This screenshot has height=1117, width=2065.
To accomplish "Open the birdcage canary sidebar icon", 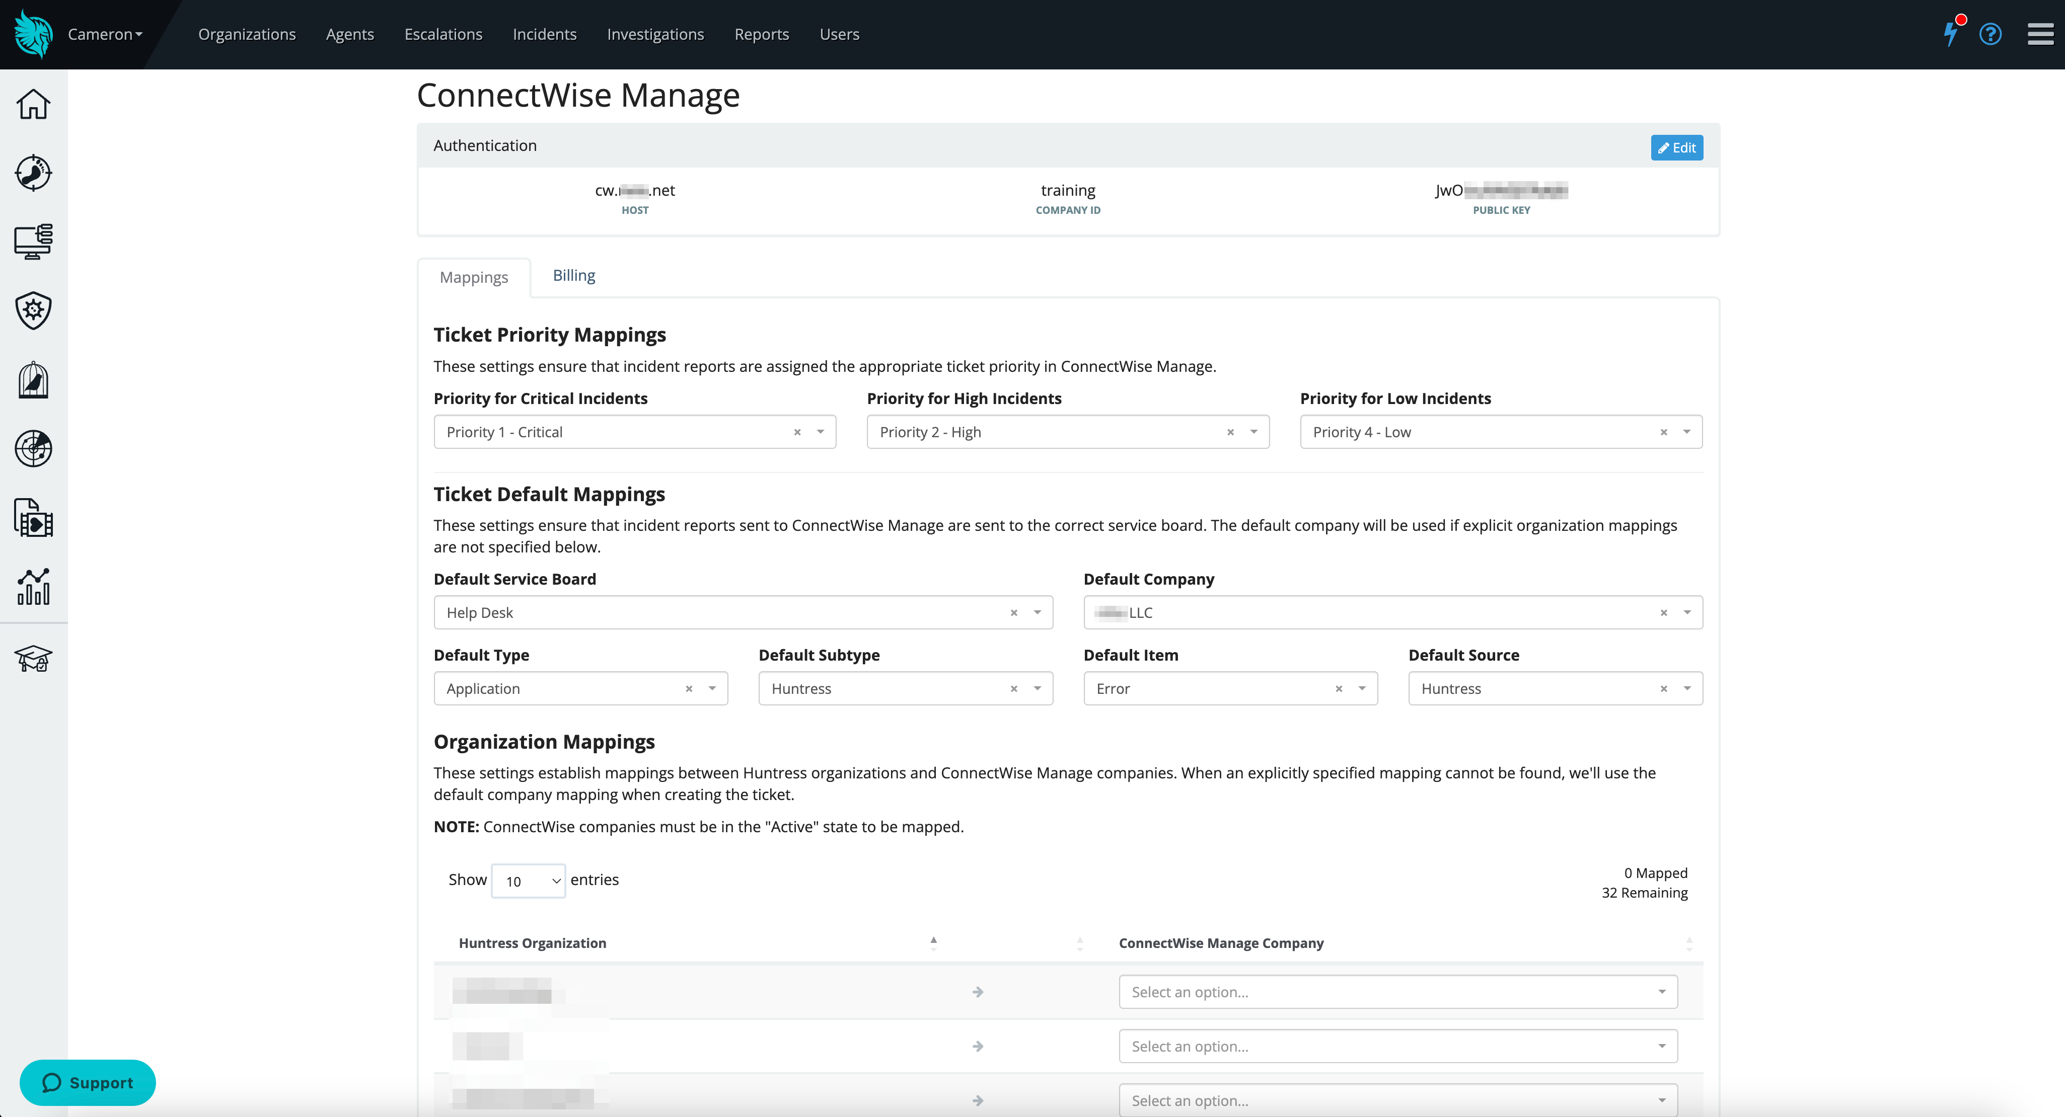I will tap(33, 380).
